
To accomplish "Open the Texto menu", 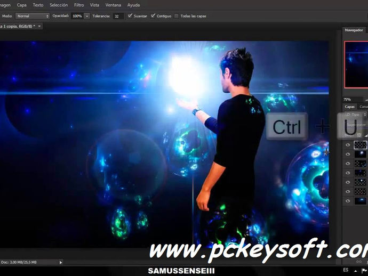I will (38, 5).
